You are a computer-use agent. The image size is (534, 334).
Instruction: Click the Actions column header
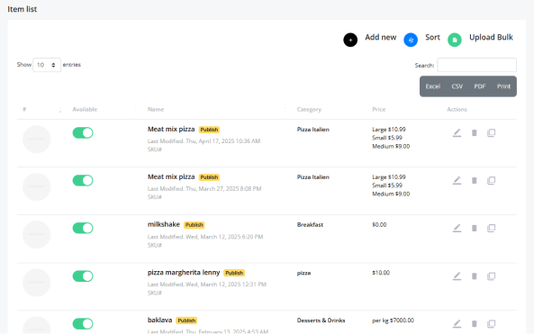pos(457,109)
